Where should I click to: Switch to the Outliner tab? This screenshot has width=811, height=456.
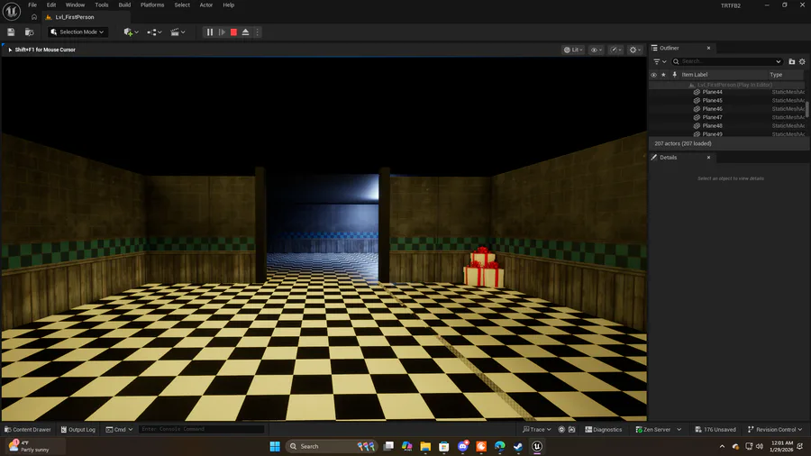point(670,48)
